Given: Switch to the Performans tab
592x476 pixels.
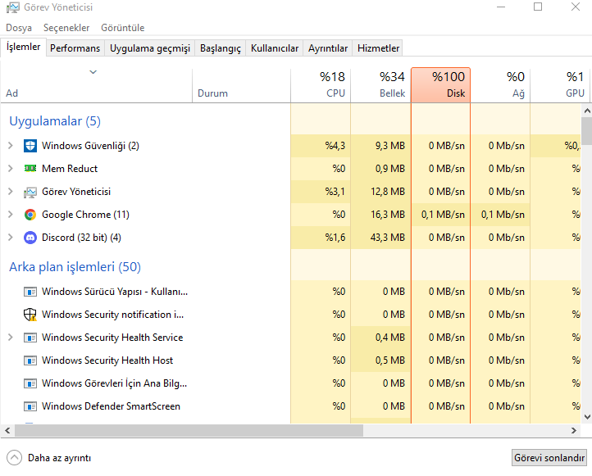Looking at the screenshot, I should pos(75,48).
